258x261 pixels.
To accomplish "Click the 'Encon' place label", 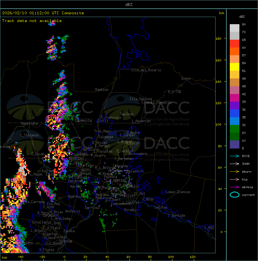I will coord(186,78).
